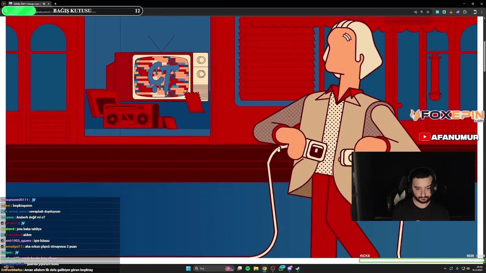The image size is (486, 273).
Task: Click chat message 'beşiktaşımm'
Action: coord(22,206)
